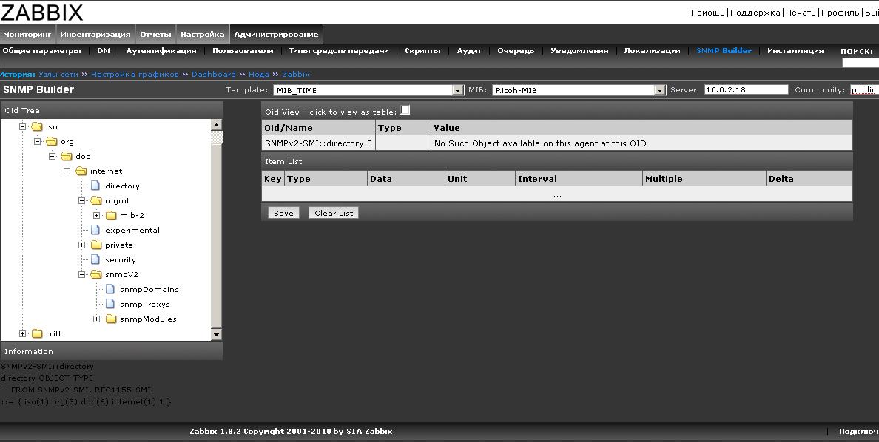Open the Мониторинг main tab
Viewport: 879px width, 442px height.
[x=27, y=34]
